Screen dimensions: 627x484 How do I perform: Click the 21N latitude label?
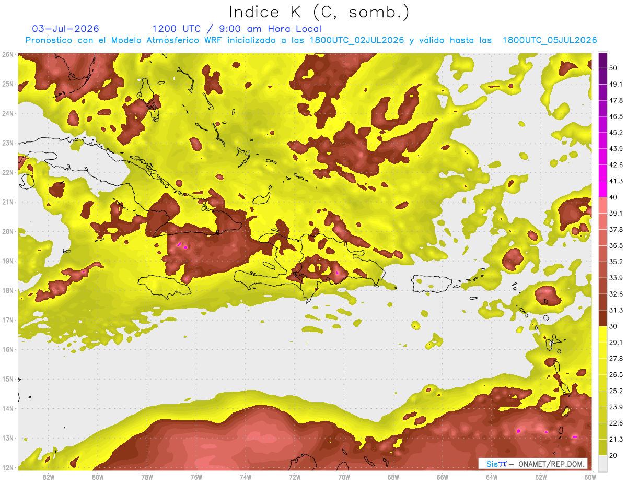7,202
